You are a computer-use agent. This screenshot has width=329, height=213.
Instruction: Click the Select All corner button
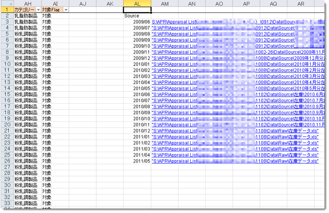[7, 4]
